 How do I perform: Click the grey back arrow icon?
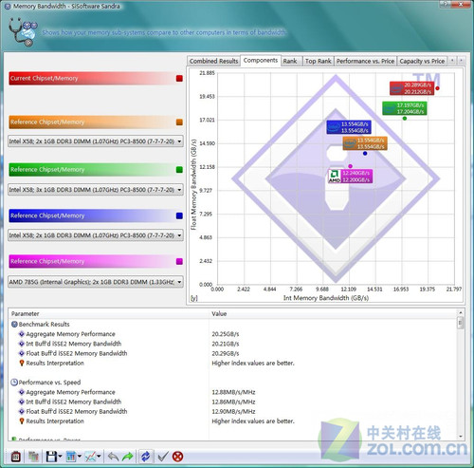click(x=113, y=457)
